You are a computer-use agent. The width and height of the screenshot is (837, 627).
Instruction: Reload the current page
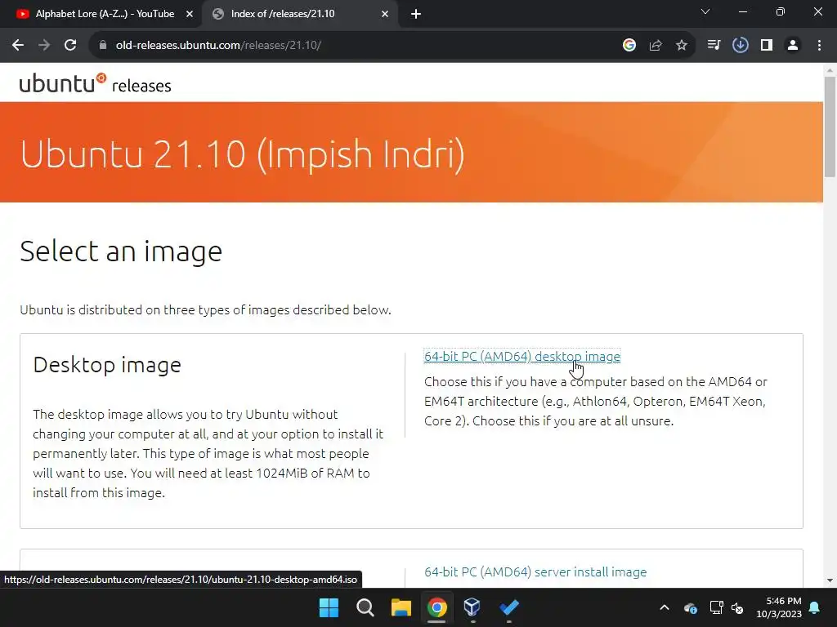pyautogui.click(x=70, y=46)
